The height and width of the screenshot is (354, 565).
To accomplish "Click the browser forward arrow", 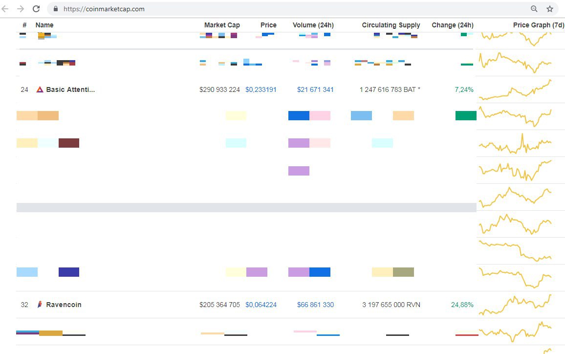I will coord(21,9).
